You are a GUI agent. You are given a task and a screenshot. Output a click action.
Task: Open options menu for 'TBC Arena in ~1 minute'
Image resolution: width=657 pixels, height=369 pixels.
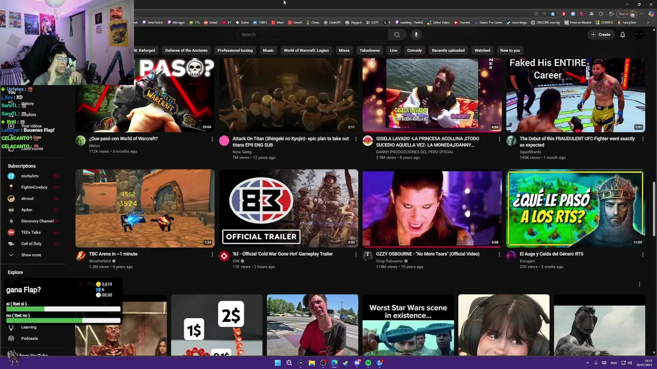[x=212, y=254]
